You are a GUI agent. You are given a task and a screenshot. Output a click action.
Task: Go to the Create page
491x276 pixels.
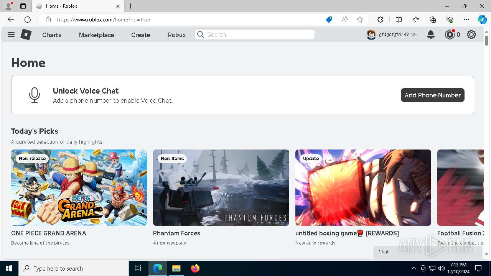pyautogui.click(x=141, y=35)
